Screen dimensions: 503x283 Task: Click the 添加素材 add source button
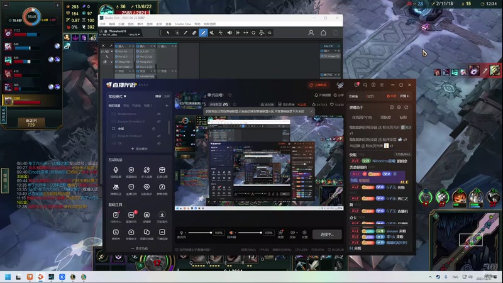coord(139,149)
